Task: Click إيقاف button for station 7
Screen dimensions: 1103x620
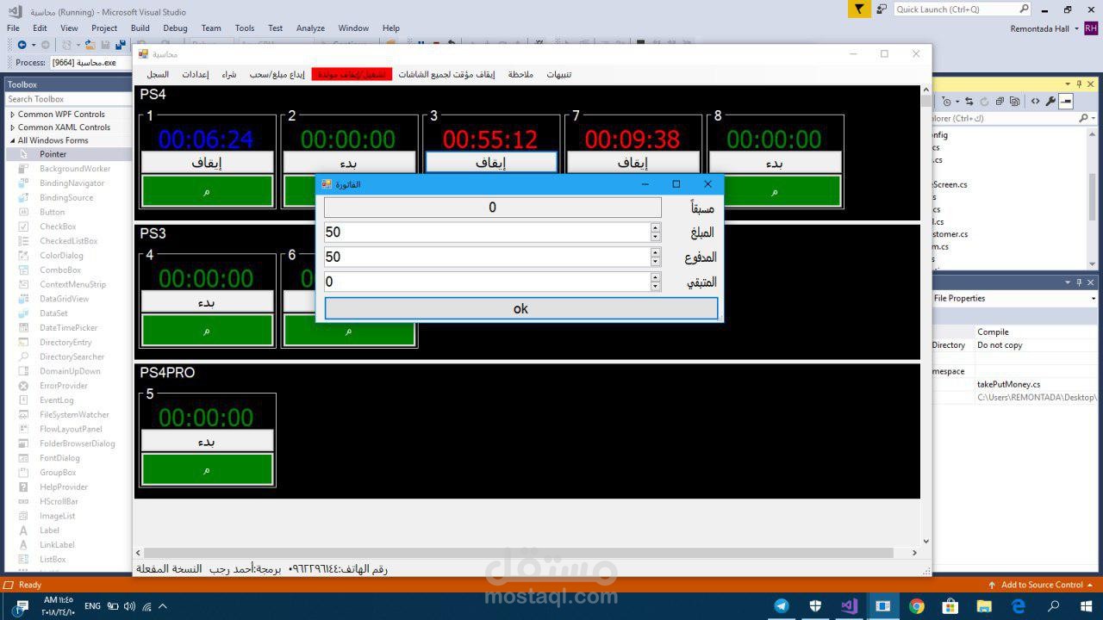Action: 633,163
